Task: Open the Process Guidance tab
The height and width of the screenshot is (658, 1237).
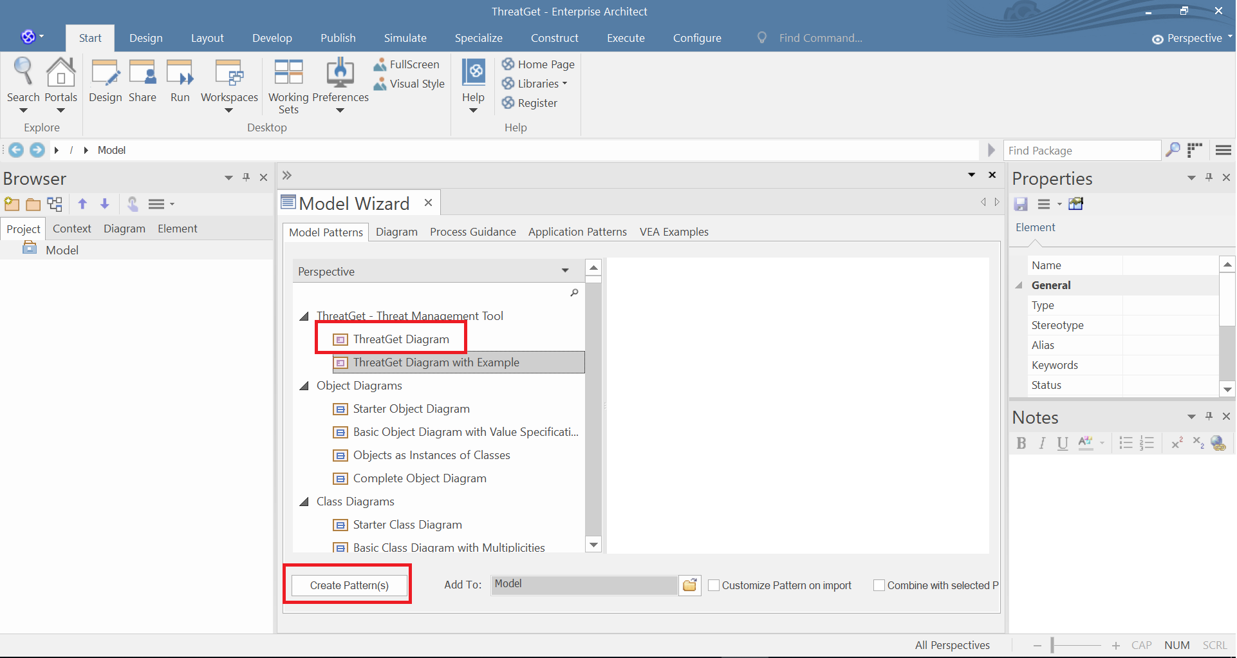Action: click(x=473, y=232)
